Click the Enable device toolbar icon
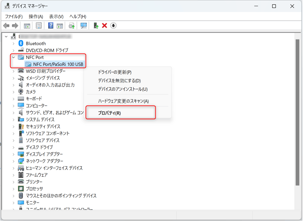 96,26
